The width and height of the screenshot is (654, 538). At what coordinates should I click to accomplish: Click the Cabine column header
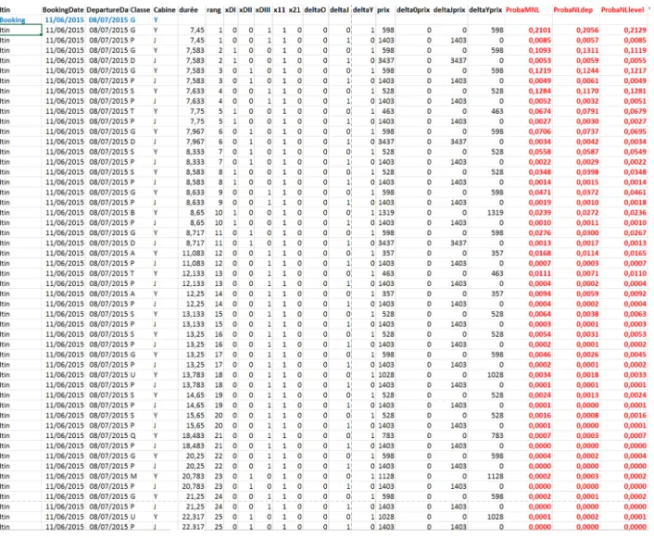164,9
